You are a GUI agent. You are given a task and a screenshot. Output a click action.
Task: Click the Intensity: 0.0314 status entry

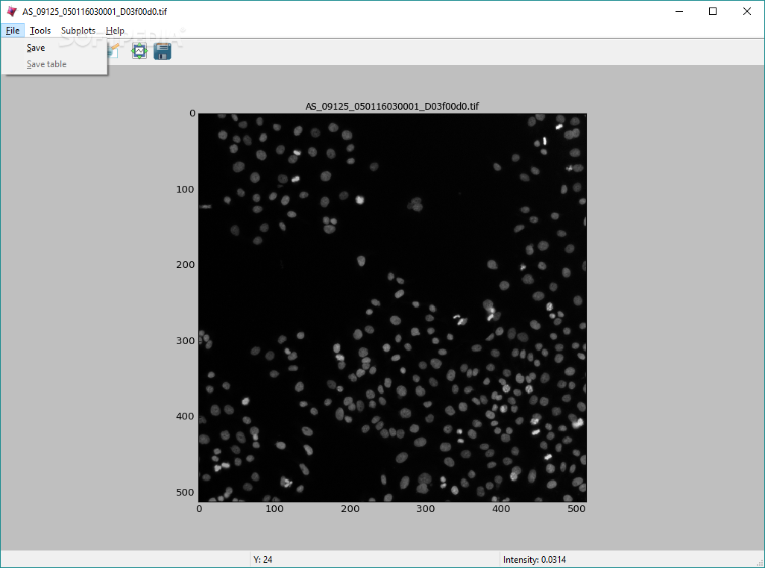click(534, 560)
